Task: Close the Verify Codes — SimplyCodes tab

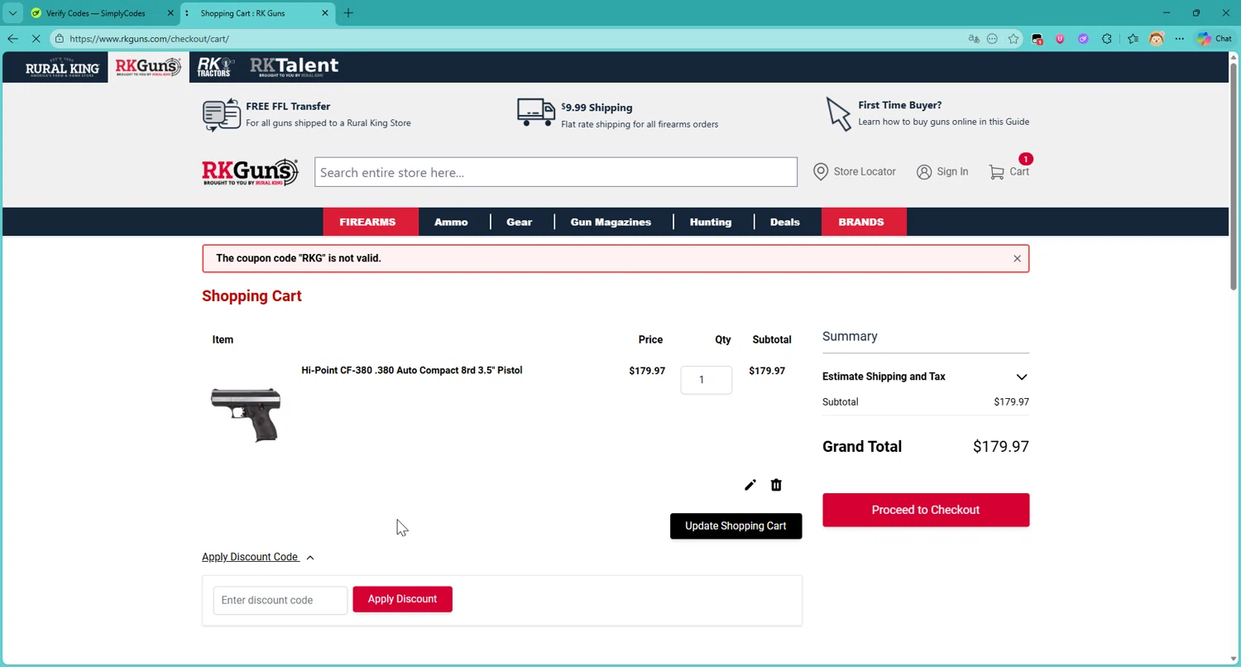Action: tap(170, 13)
